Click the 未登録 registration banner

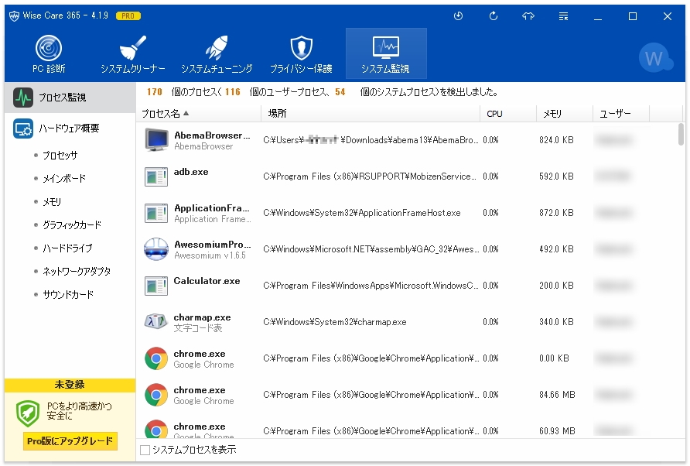(70, 385)
